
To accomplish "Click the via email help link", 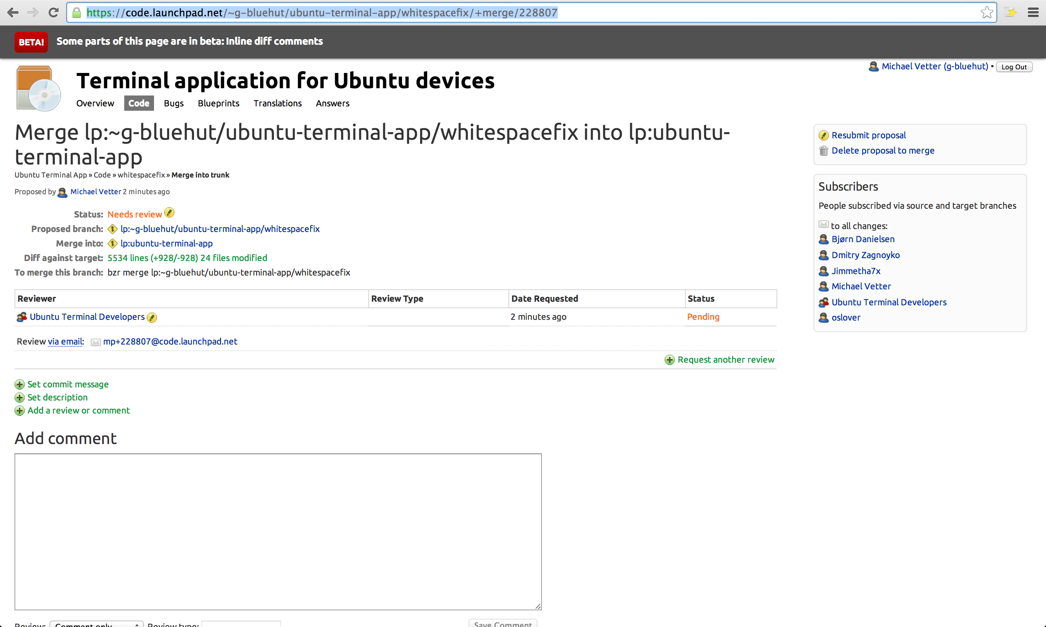I will (x=65, y=342).
